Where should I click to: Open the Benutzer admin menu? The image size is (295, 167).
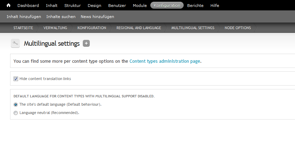(117, 6)
